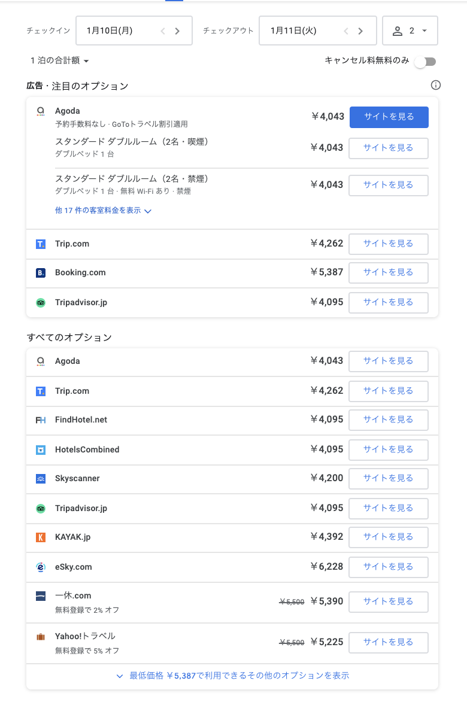Viewport: 467px width, 705px height.
Task: Click the Yahoo!トラベル price ¥5,225
Action: point(327,642)
